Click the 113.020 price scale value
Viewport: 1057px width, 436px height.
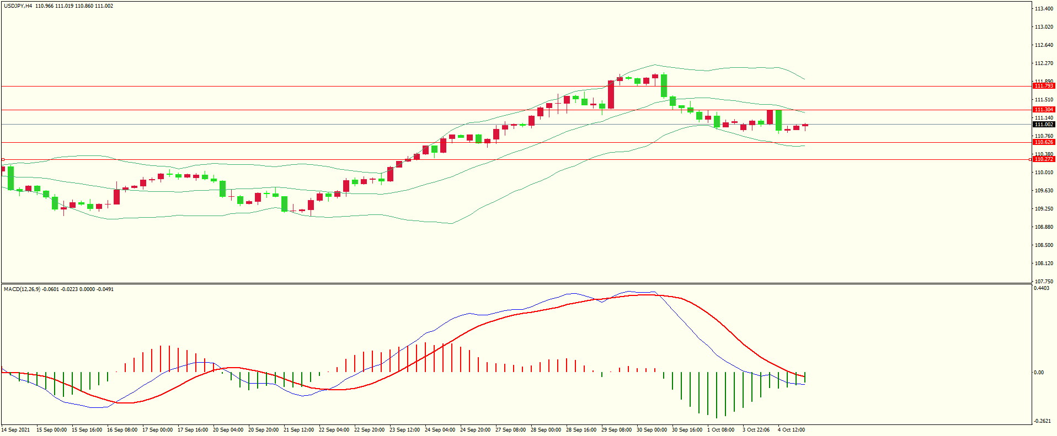click(1044, 27)
